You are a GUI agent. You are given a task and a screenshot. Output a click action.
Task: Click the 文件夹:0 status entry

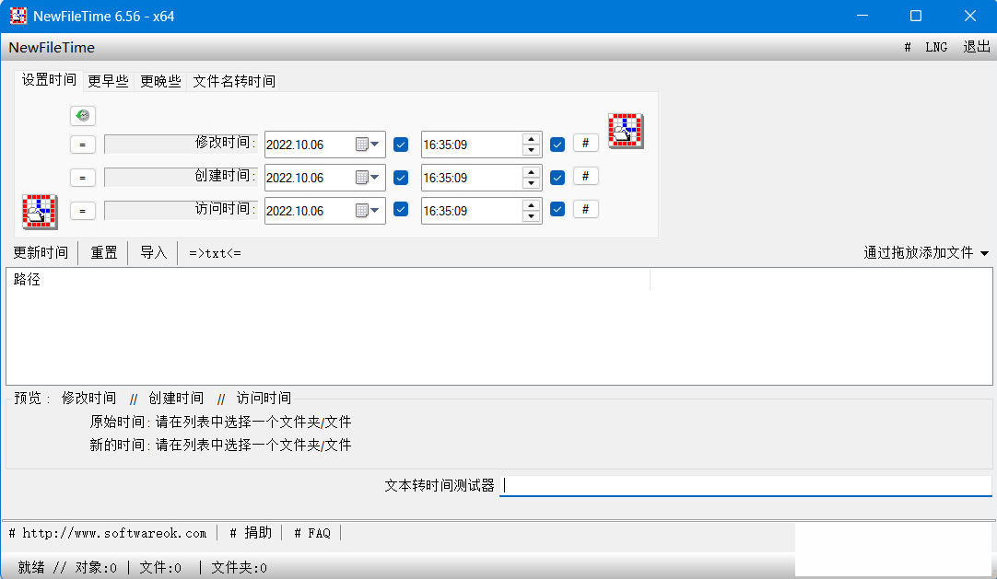(239, 568)
